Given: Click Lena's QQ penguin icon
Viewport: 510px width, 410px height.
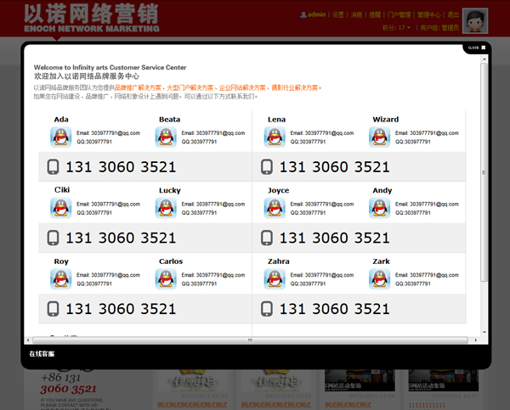Looking at the screenshot, I should click(x=275, y=138).
